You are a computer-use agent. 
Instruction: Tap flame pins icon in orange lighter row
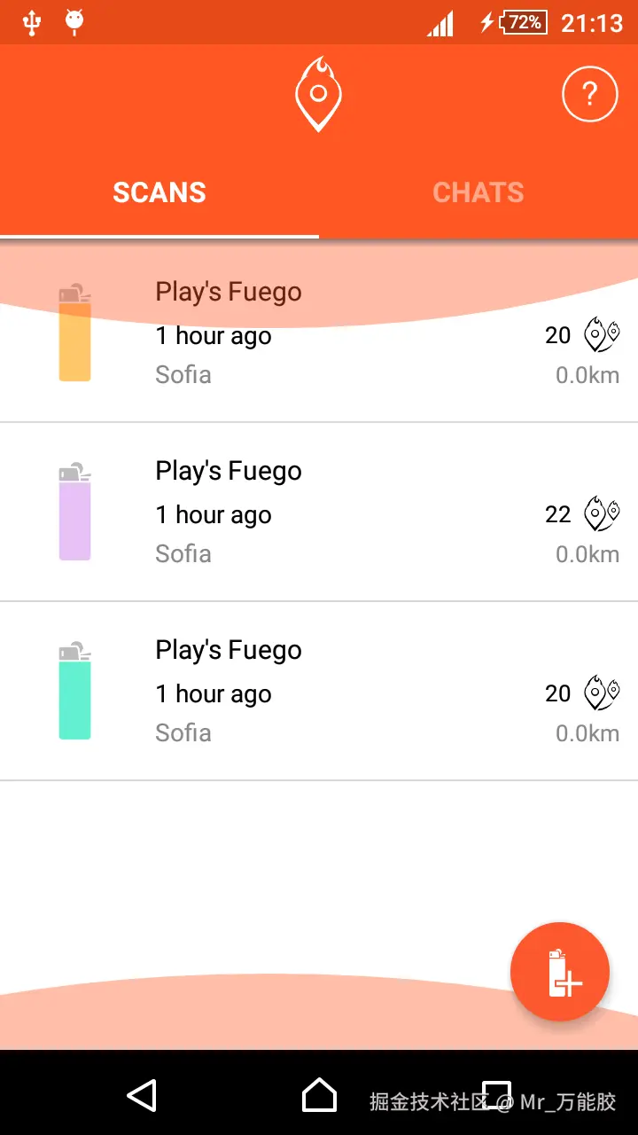tap(601, 335)
